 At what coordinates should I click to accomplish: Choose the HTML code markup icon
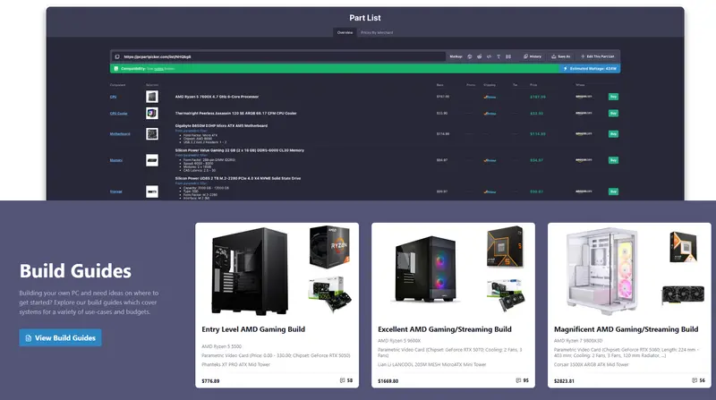489,56
